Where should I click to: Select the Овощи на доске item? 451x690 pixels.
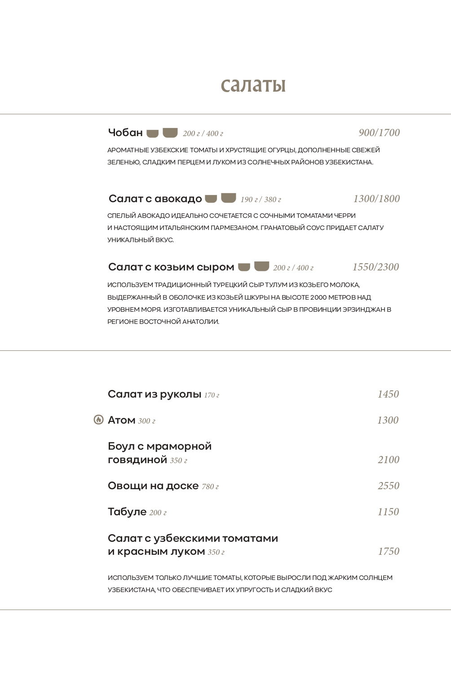point(153,486)
